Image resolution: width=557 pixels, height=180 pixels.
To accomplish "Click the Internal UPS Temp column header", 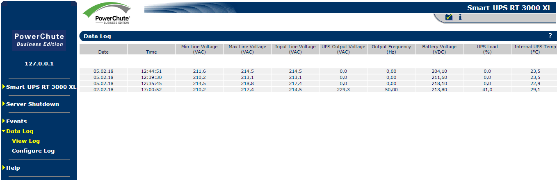I will point(534,49).
